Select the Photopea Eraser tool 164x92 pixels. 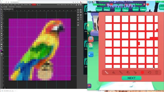tap(2, 29)
